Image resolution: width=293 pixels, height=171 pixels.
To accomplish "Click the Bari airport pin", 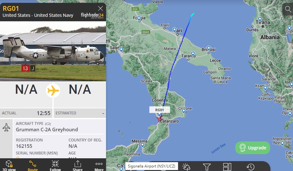I will (x=175, y=30).
